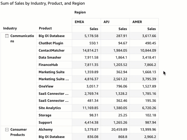
Task: Click the visual title Sum of Sales
Action: 43,3
